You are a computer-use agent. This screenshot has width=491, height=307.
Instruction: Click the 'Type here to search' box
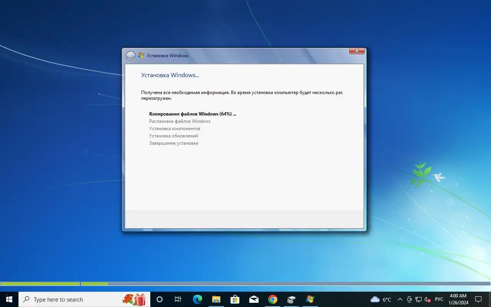(84, 299)
